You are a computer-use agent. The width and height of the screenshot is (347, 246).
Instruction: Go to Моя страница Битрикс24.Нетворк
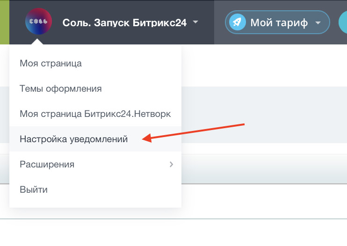(x=95, y=114)
